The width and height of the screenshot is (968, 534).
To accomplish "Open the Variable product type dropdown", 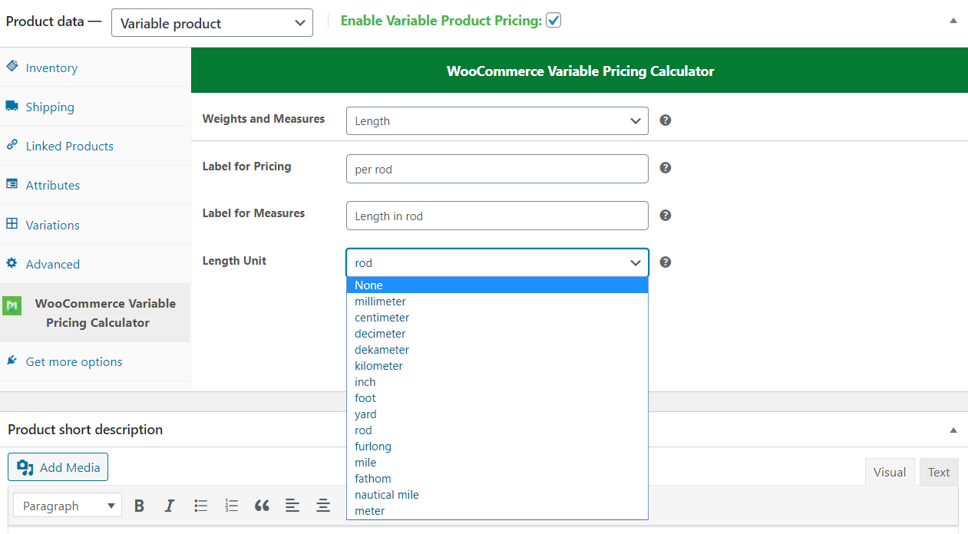I will pyautogui.click(x=212, y=23).
